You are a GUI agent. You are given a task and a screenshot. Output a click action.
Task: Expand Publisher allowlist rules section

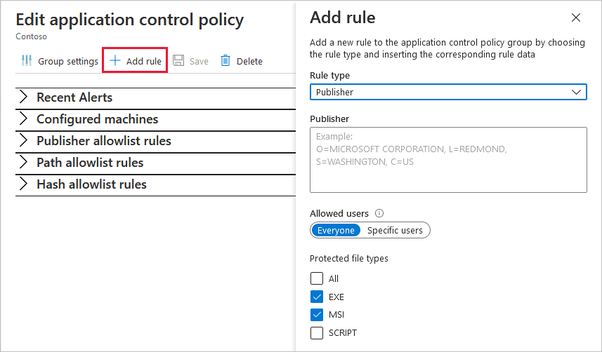click(24, 141)
